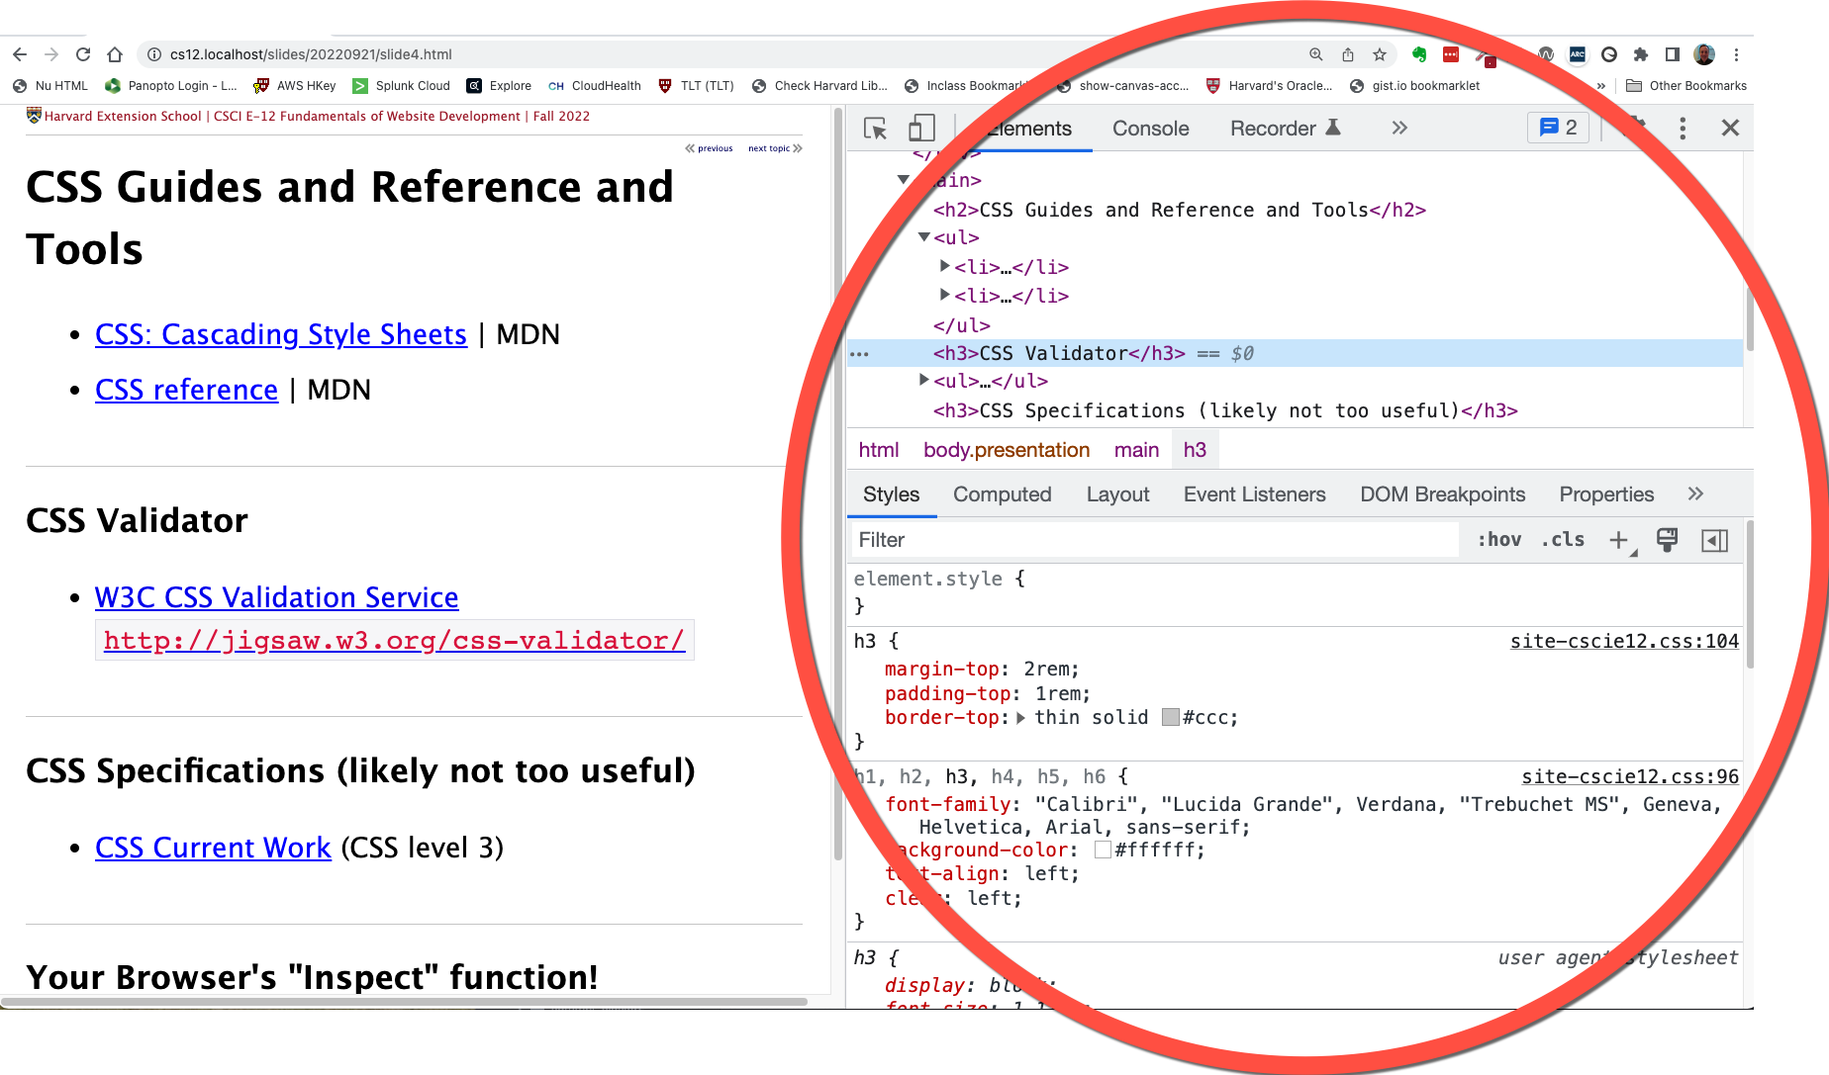Select the h2 CSS Guides node in DOM
Viewport: 1829px width, 1075px height.
pos(1179,210)
